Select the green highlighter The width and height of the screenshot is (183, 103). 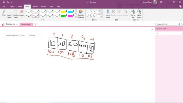coord(64,15)
